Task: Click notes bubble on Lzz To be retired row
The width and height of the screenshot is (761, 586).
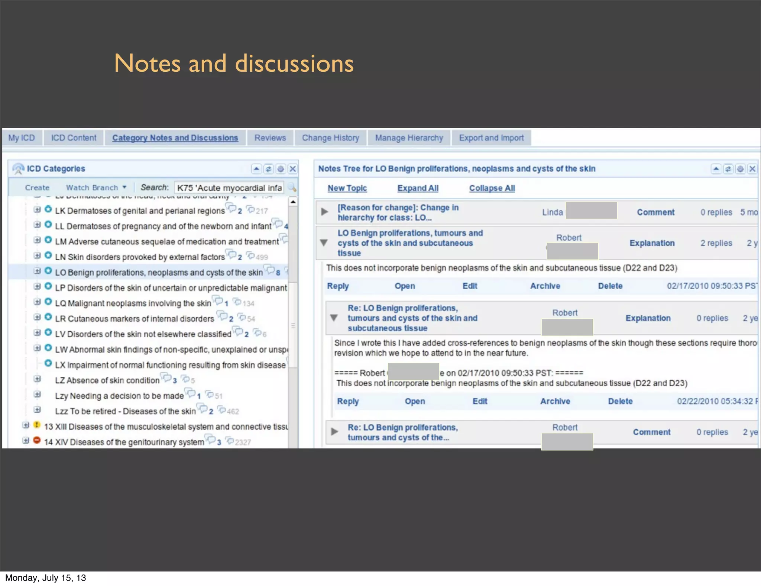Action: (203, 408)
